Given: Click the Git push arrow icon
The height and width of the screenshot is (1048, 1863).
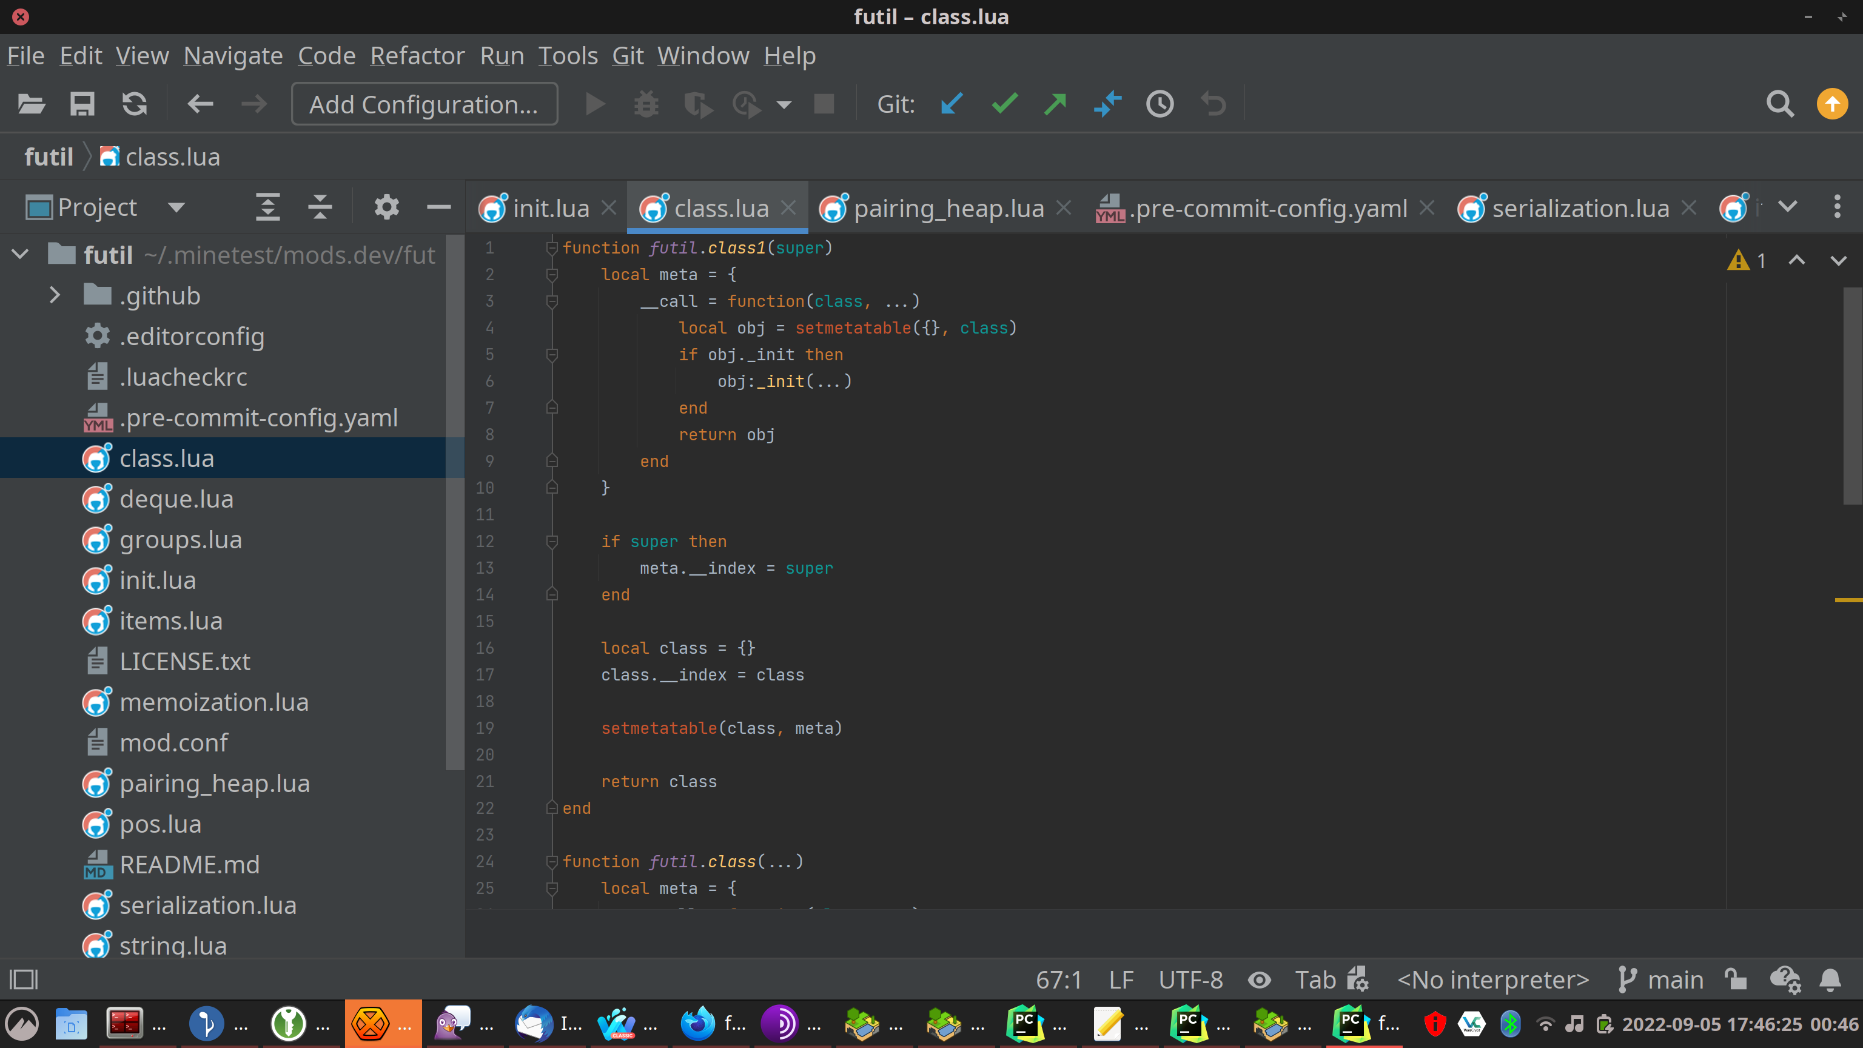Looking at the screenshot, I should tap(1056, 104).
